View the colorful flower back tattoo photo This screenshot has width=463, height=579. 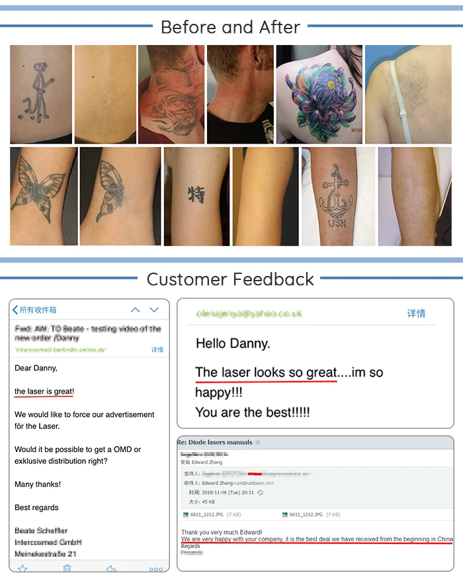319,94
